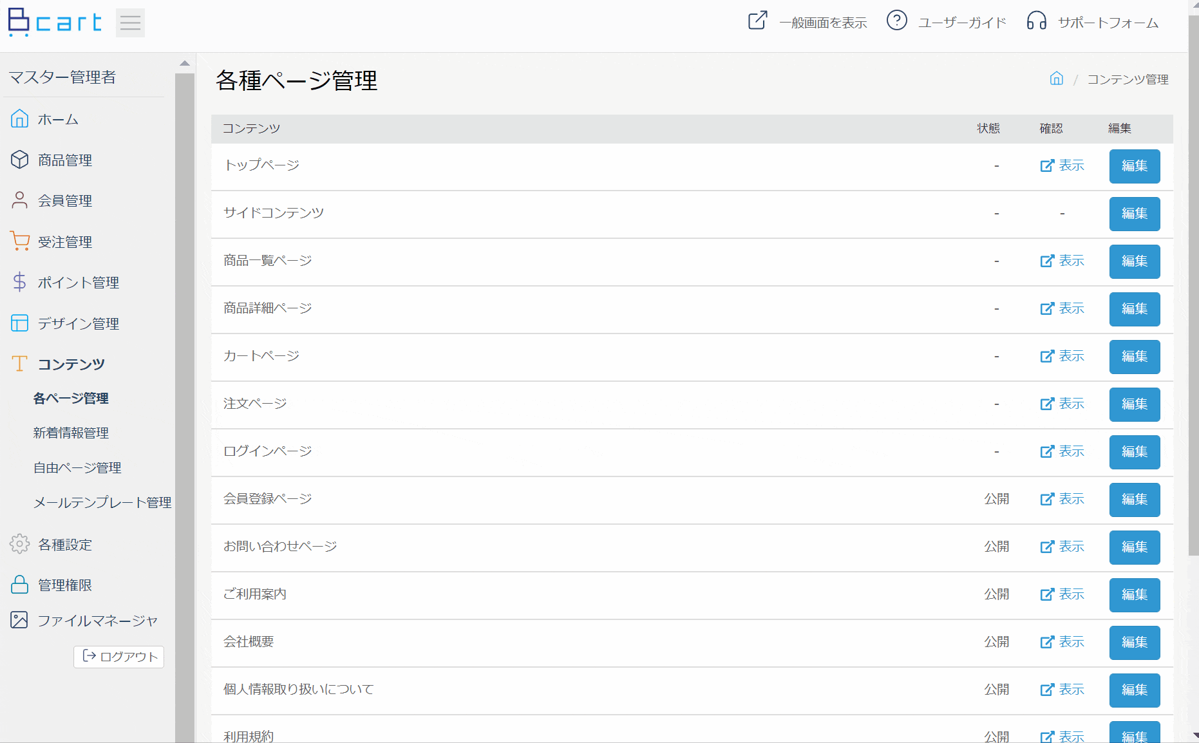
Task: Click 編集 for 商品一覧ページ
Action: 1135,261
